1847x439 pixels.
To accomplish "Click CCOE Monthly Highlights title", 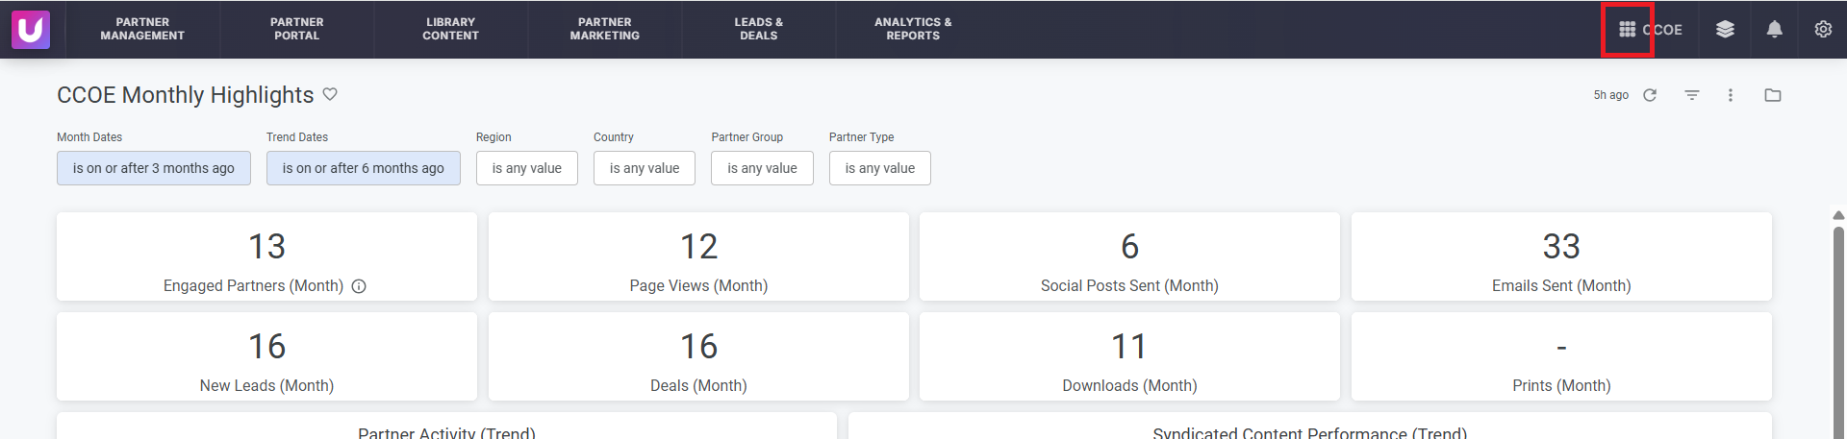I will point(186,95).
